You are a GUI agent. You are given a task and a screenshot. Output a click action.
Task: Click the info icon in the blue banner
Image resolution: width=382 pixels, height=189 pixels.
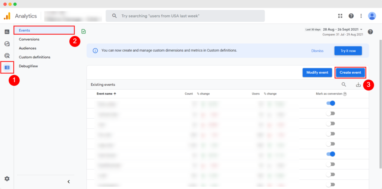[95, 51]
